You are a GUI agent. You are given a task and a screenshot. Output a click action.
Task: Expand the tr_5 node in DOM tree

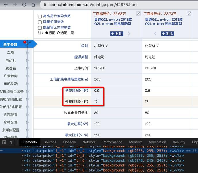click(x=22, y=155)
